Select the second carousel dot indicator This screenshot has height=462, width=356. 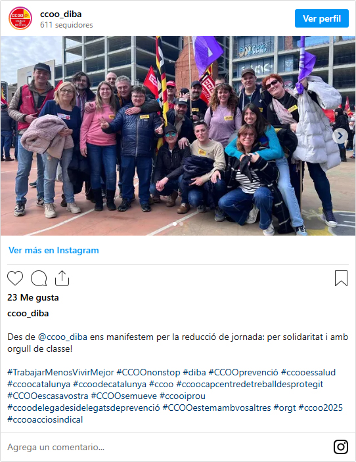(181, 224)
